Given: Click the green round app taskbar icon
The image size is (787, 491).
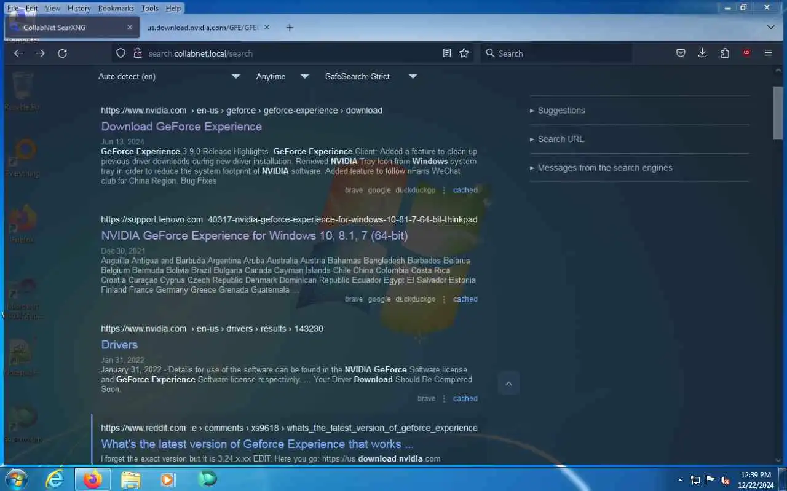Looking at the screenshot, I should click(x=207, y=479).
